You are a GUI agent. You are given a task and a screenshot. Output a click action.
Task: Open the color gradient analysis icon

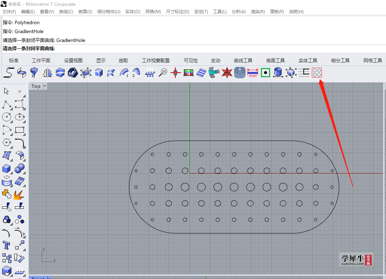pyautogui.click(x=189, y=73)
